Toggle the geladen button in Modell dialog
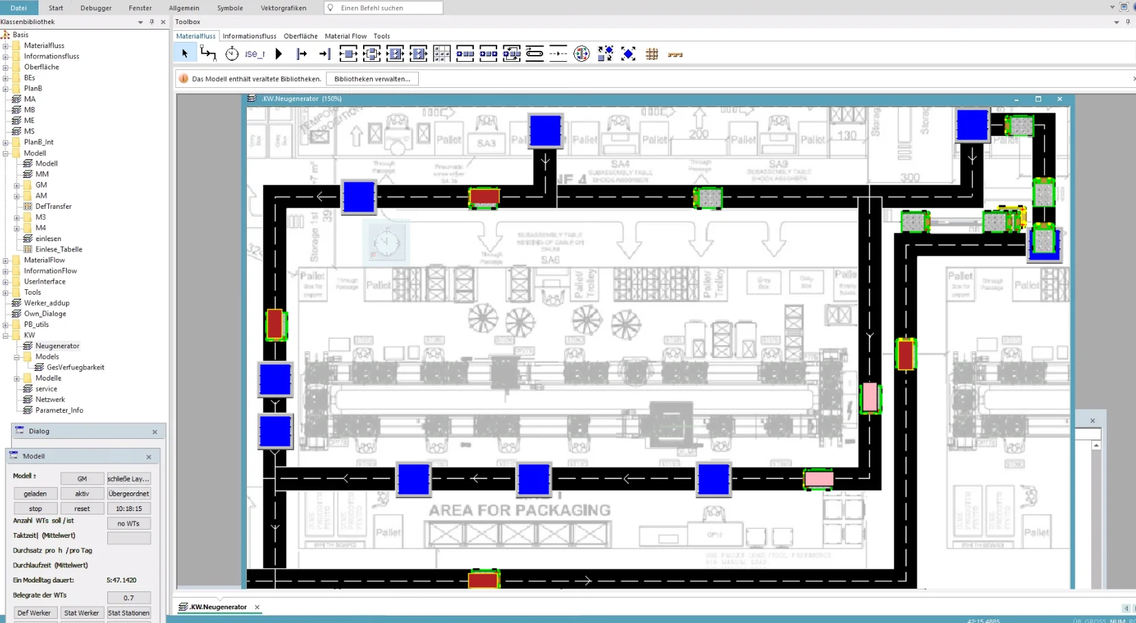The width and height of the screenshot is (1136, 623). click(35, 494)
